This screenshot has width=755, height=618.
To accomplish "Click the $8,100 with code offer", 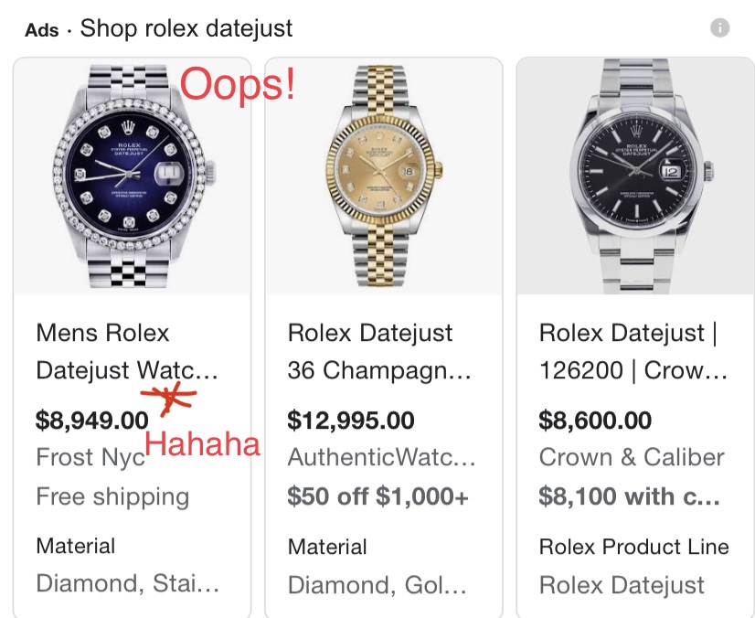I will coord(630,496).
